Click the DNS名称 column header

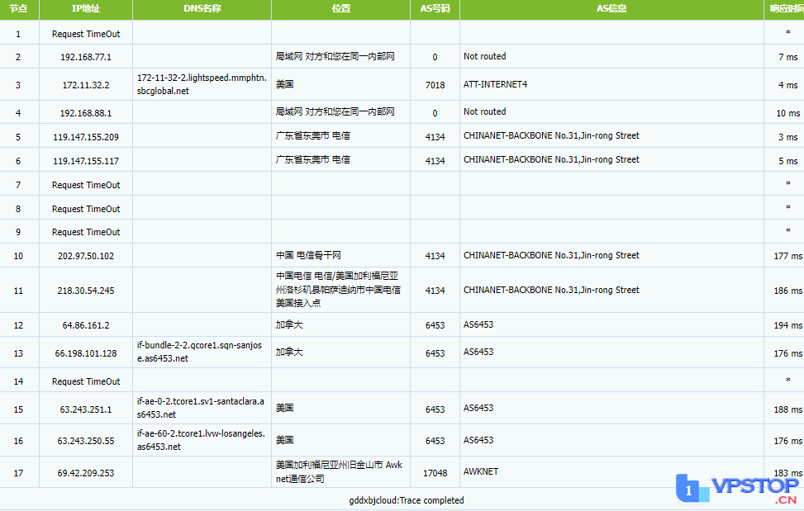point(202,9)
